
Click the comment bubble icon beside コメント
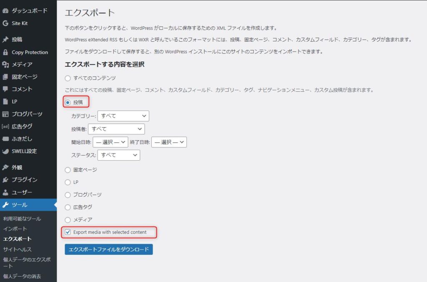click(5, 89)
